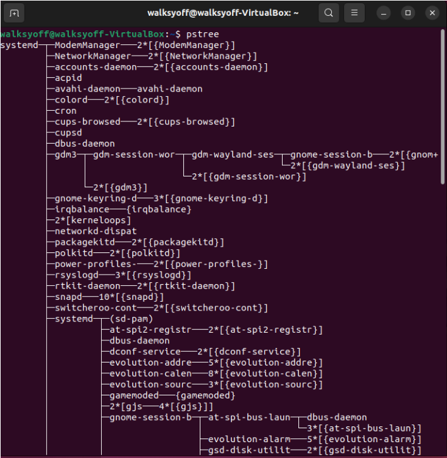Image resolution: width=447 pixels, height=458 pixels.
Task: Click 2*[{gdm-session-wor}] thread entry
Action: 249,176
